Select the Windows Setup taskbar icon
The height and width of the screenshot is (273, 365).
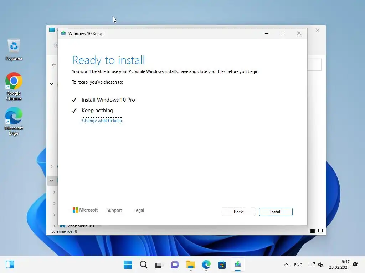tap(238, 264)
